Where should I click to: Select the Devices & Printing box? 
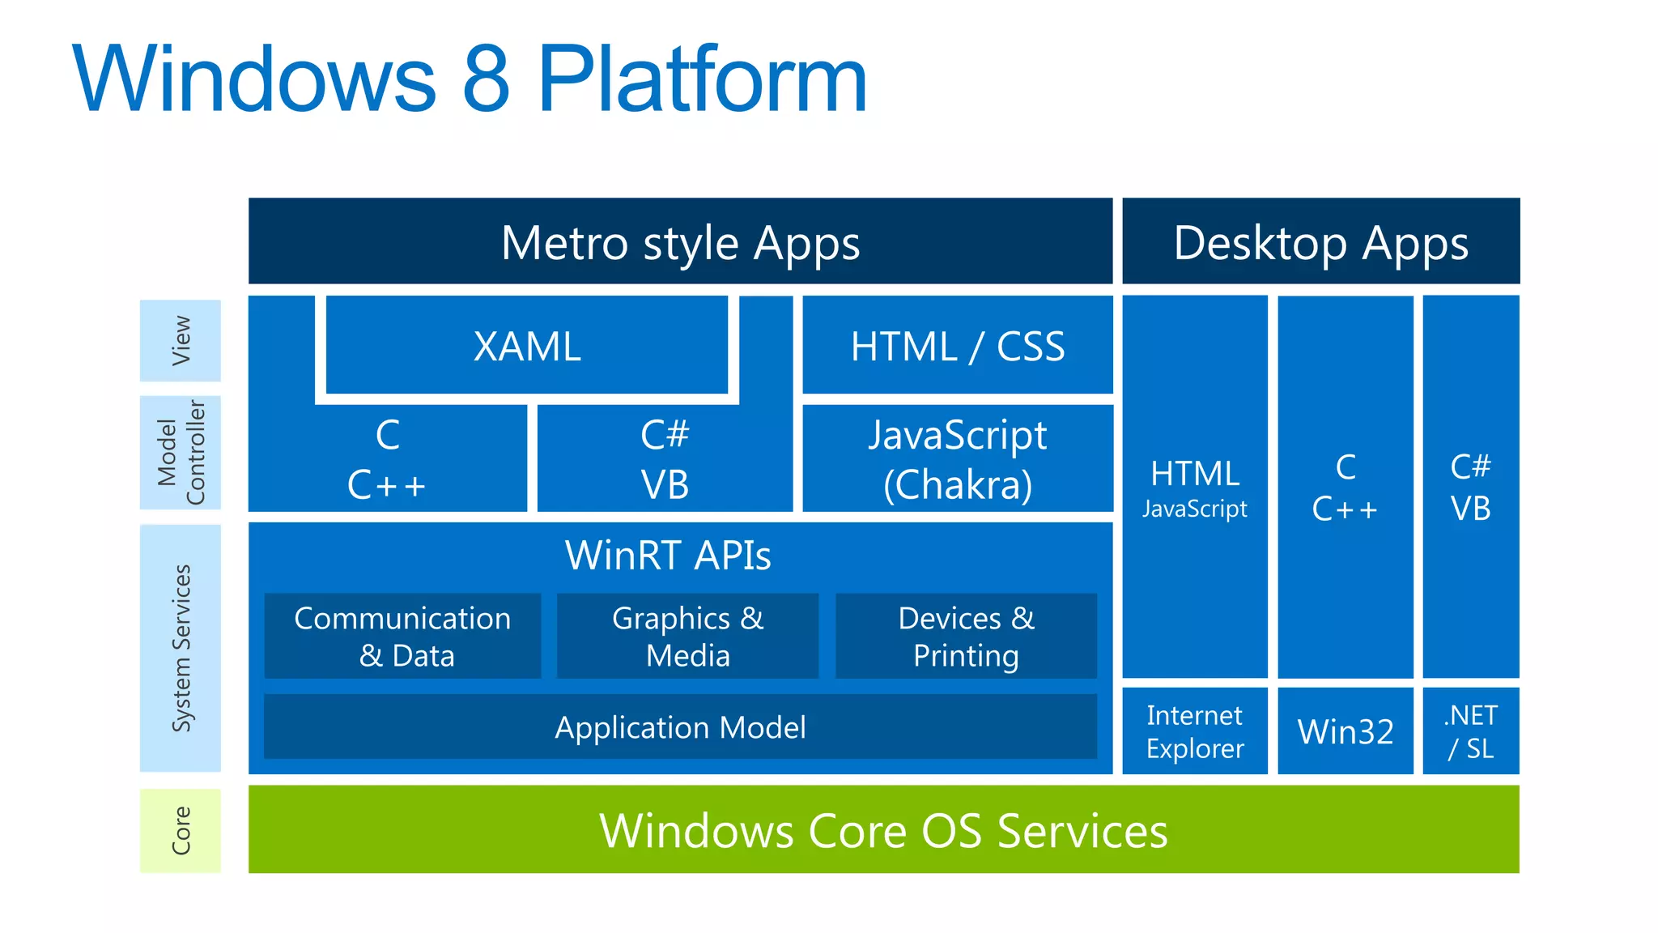pyautogui.click(x=966, y=637)
